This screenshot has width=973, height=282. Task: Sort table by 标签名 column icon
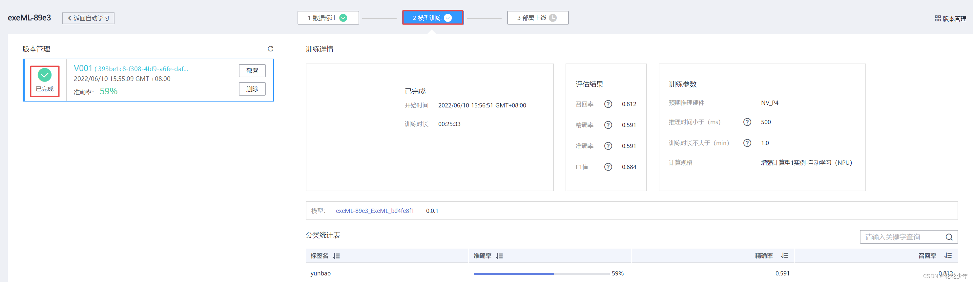[x=337, y=256]
